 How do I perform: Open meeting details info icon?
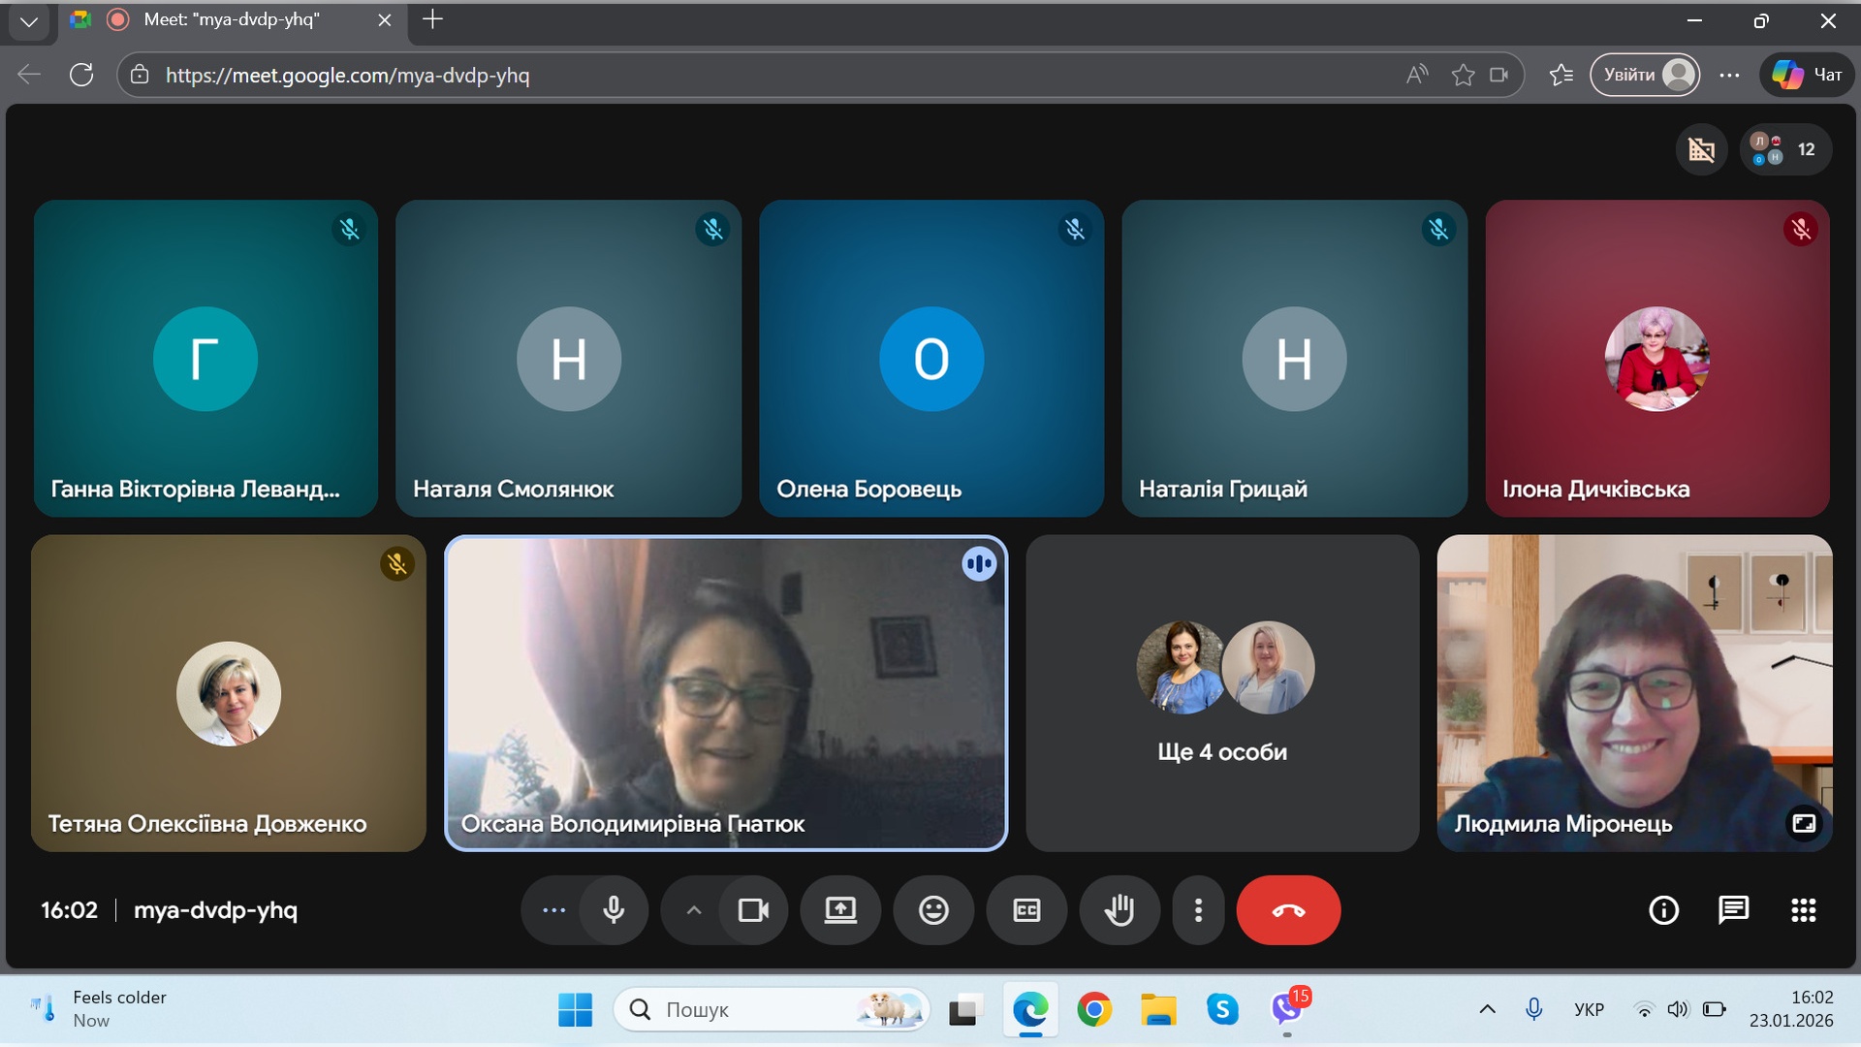(x=1663, y=910)
